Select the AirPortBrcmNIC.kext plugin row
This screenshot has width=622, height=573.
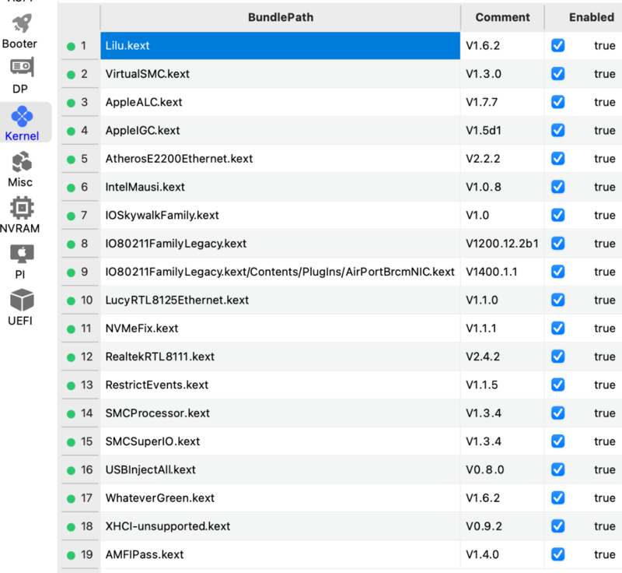point(280,272)
